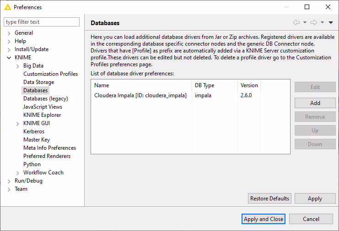
Task: Click the Add driver button
Action: click(x=315, y=103)
